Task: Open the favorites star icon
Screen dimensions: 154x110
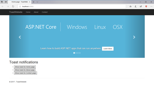Action: (130, 7)
